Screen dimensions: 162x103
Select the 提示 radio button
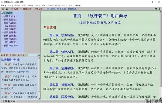pyautogui.click(x=10, y=55)
